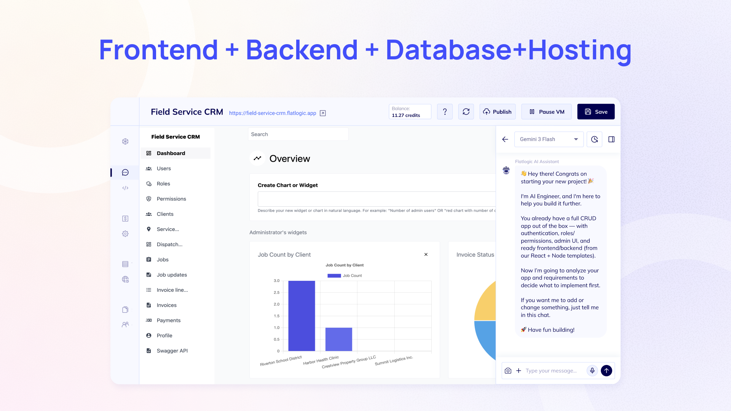Open the field-service-crm.flatlogic.app link
731x411 pixels.
coord(273,113)
